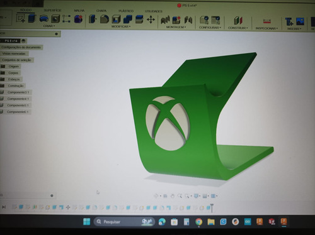Open the Esboços folder

click(14, 79)
